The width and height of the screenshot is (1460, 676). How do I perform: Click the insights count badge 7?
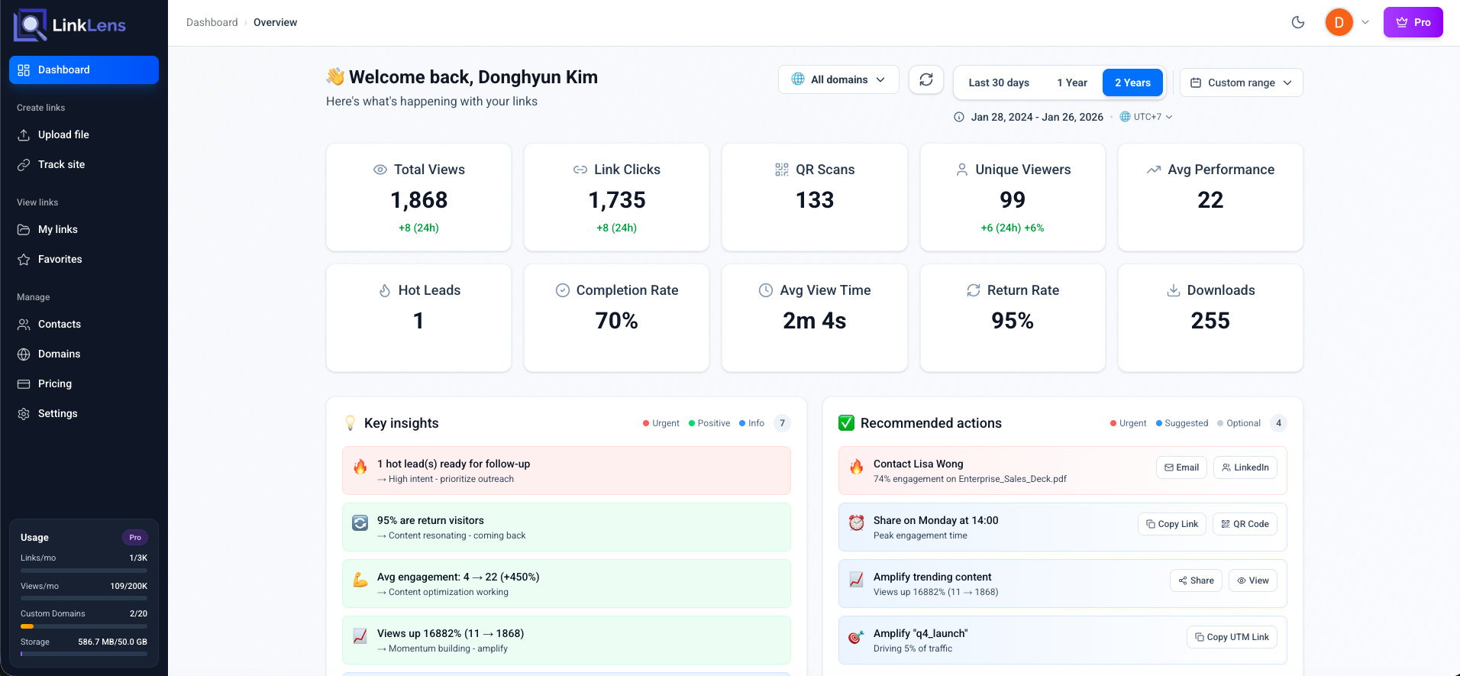tap(782, 423)
